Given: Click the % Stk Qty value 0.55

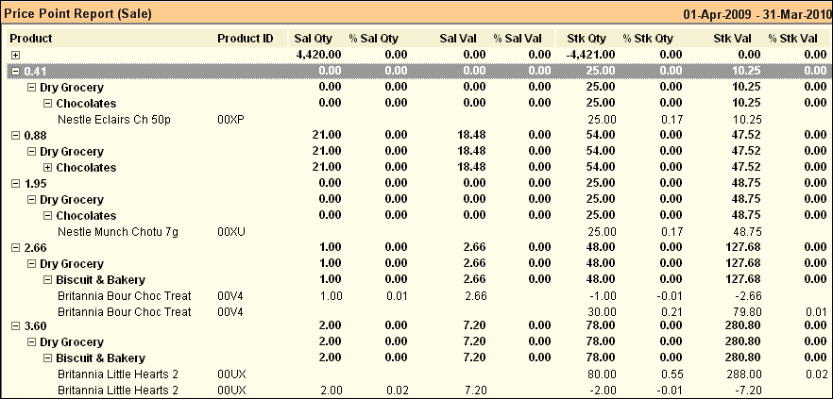Looking at the screenshot, I should (672, 374).
